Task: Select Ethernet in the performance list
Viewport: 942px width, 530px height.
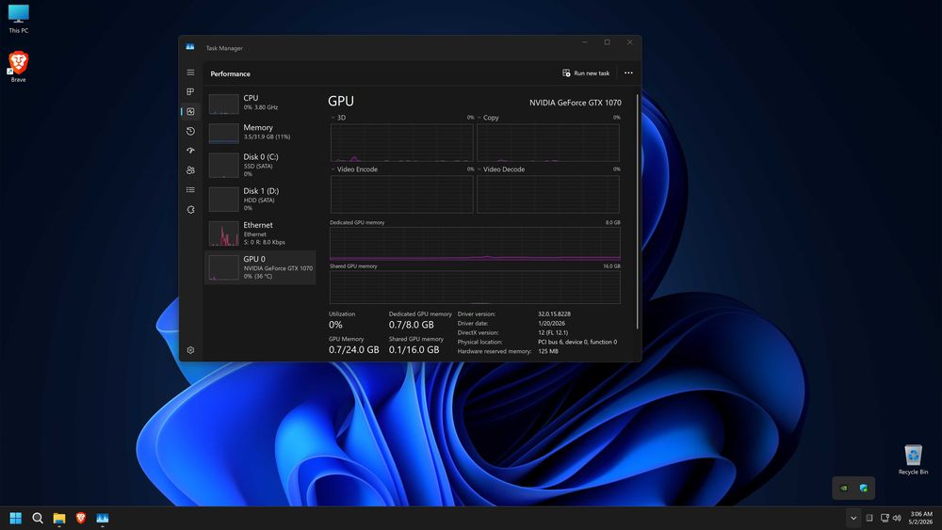Action: tap(260, 233)
